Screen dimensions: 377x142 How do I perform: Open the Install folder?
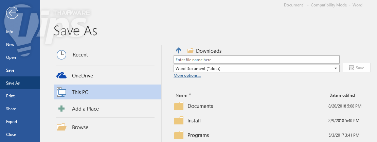[x=194, y=121]
